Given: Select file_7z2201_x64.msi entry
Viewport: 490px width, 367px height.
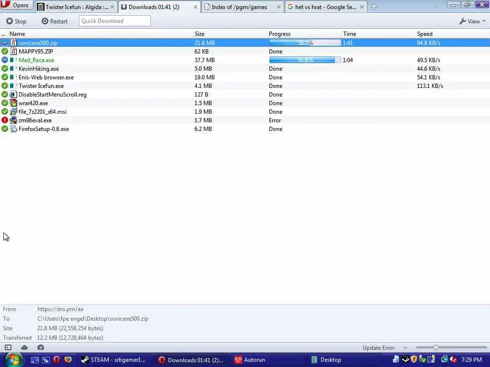Looking at the screenshot, I should (245, 111).
